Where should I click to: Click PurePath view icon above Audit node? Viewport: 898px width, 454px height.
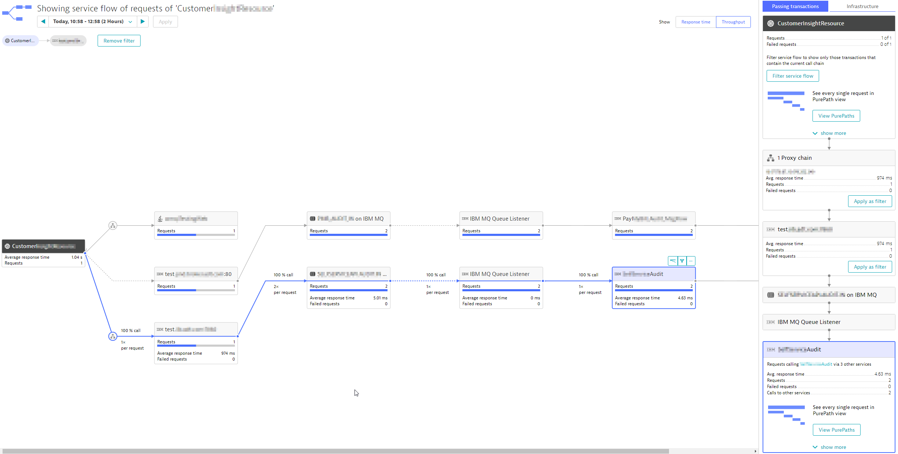click(673, 261)
